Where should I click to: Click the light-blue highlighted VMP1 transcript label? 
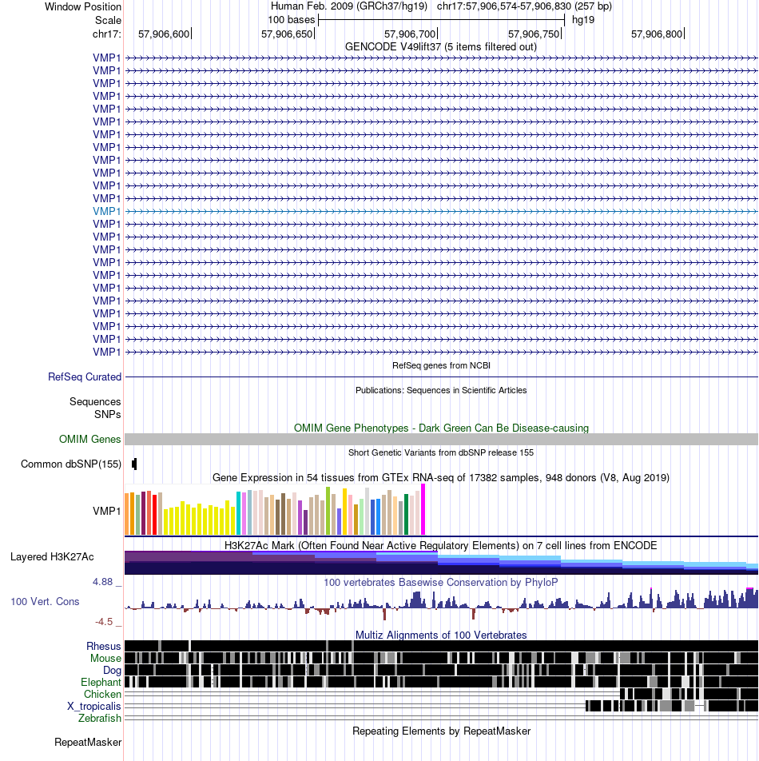pos(107,212)
